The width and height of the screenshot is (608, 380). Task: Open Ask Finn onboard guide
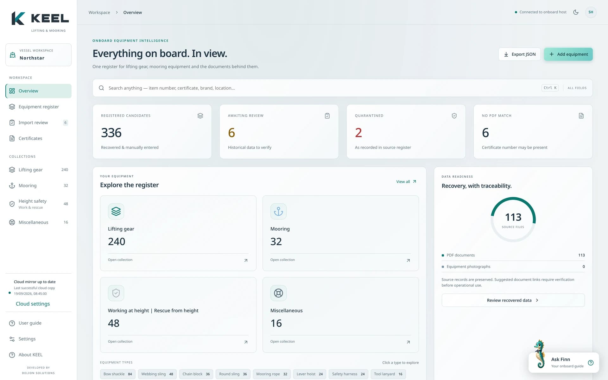point(564,363)
